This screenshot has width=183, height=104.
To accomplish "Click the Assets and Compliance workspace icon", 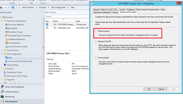I will (x=2, y=87).
